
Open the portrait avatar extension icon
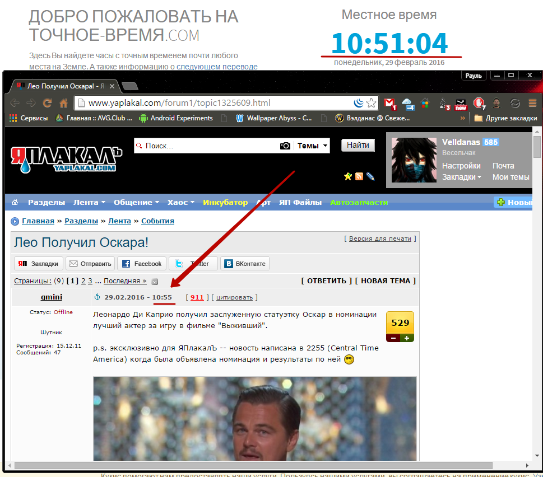496,102
